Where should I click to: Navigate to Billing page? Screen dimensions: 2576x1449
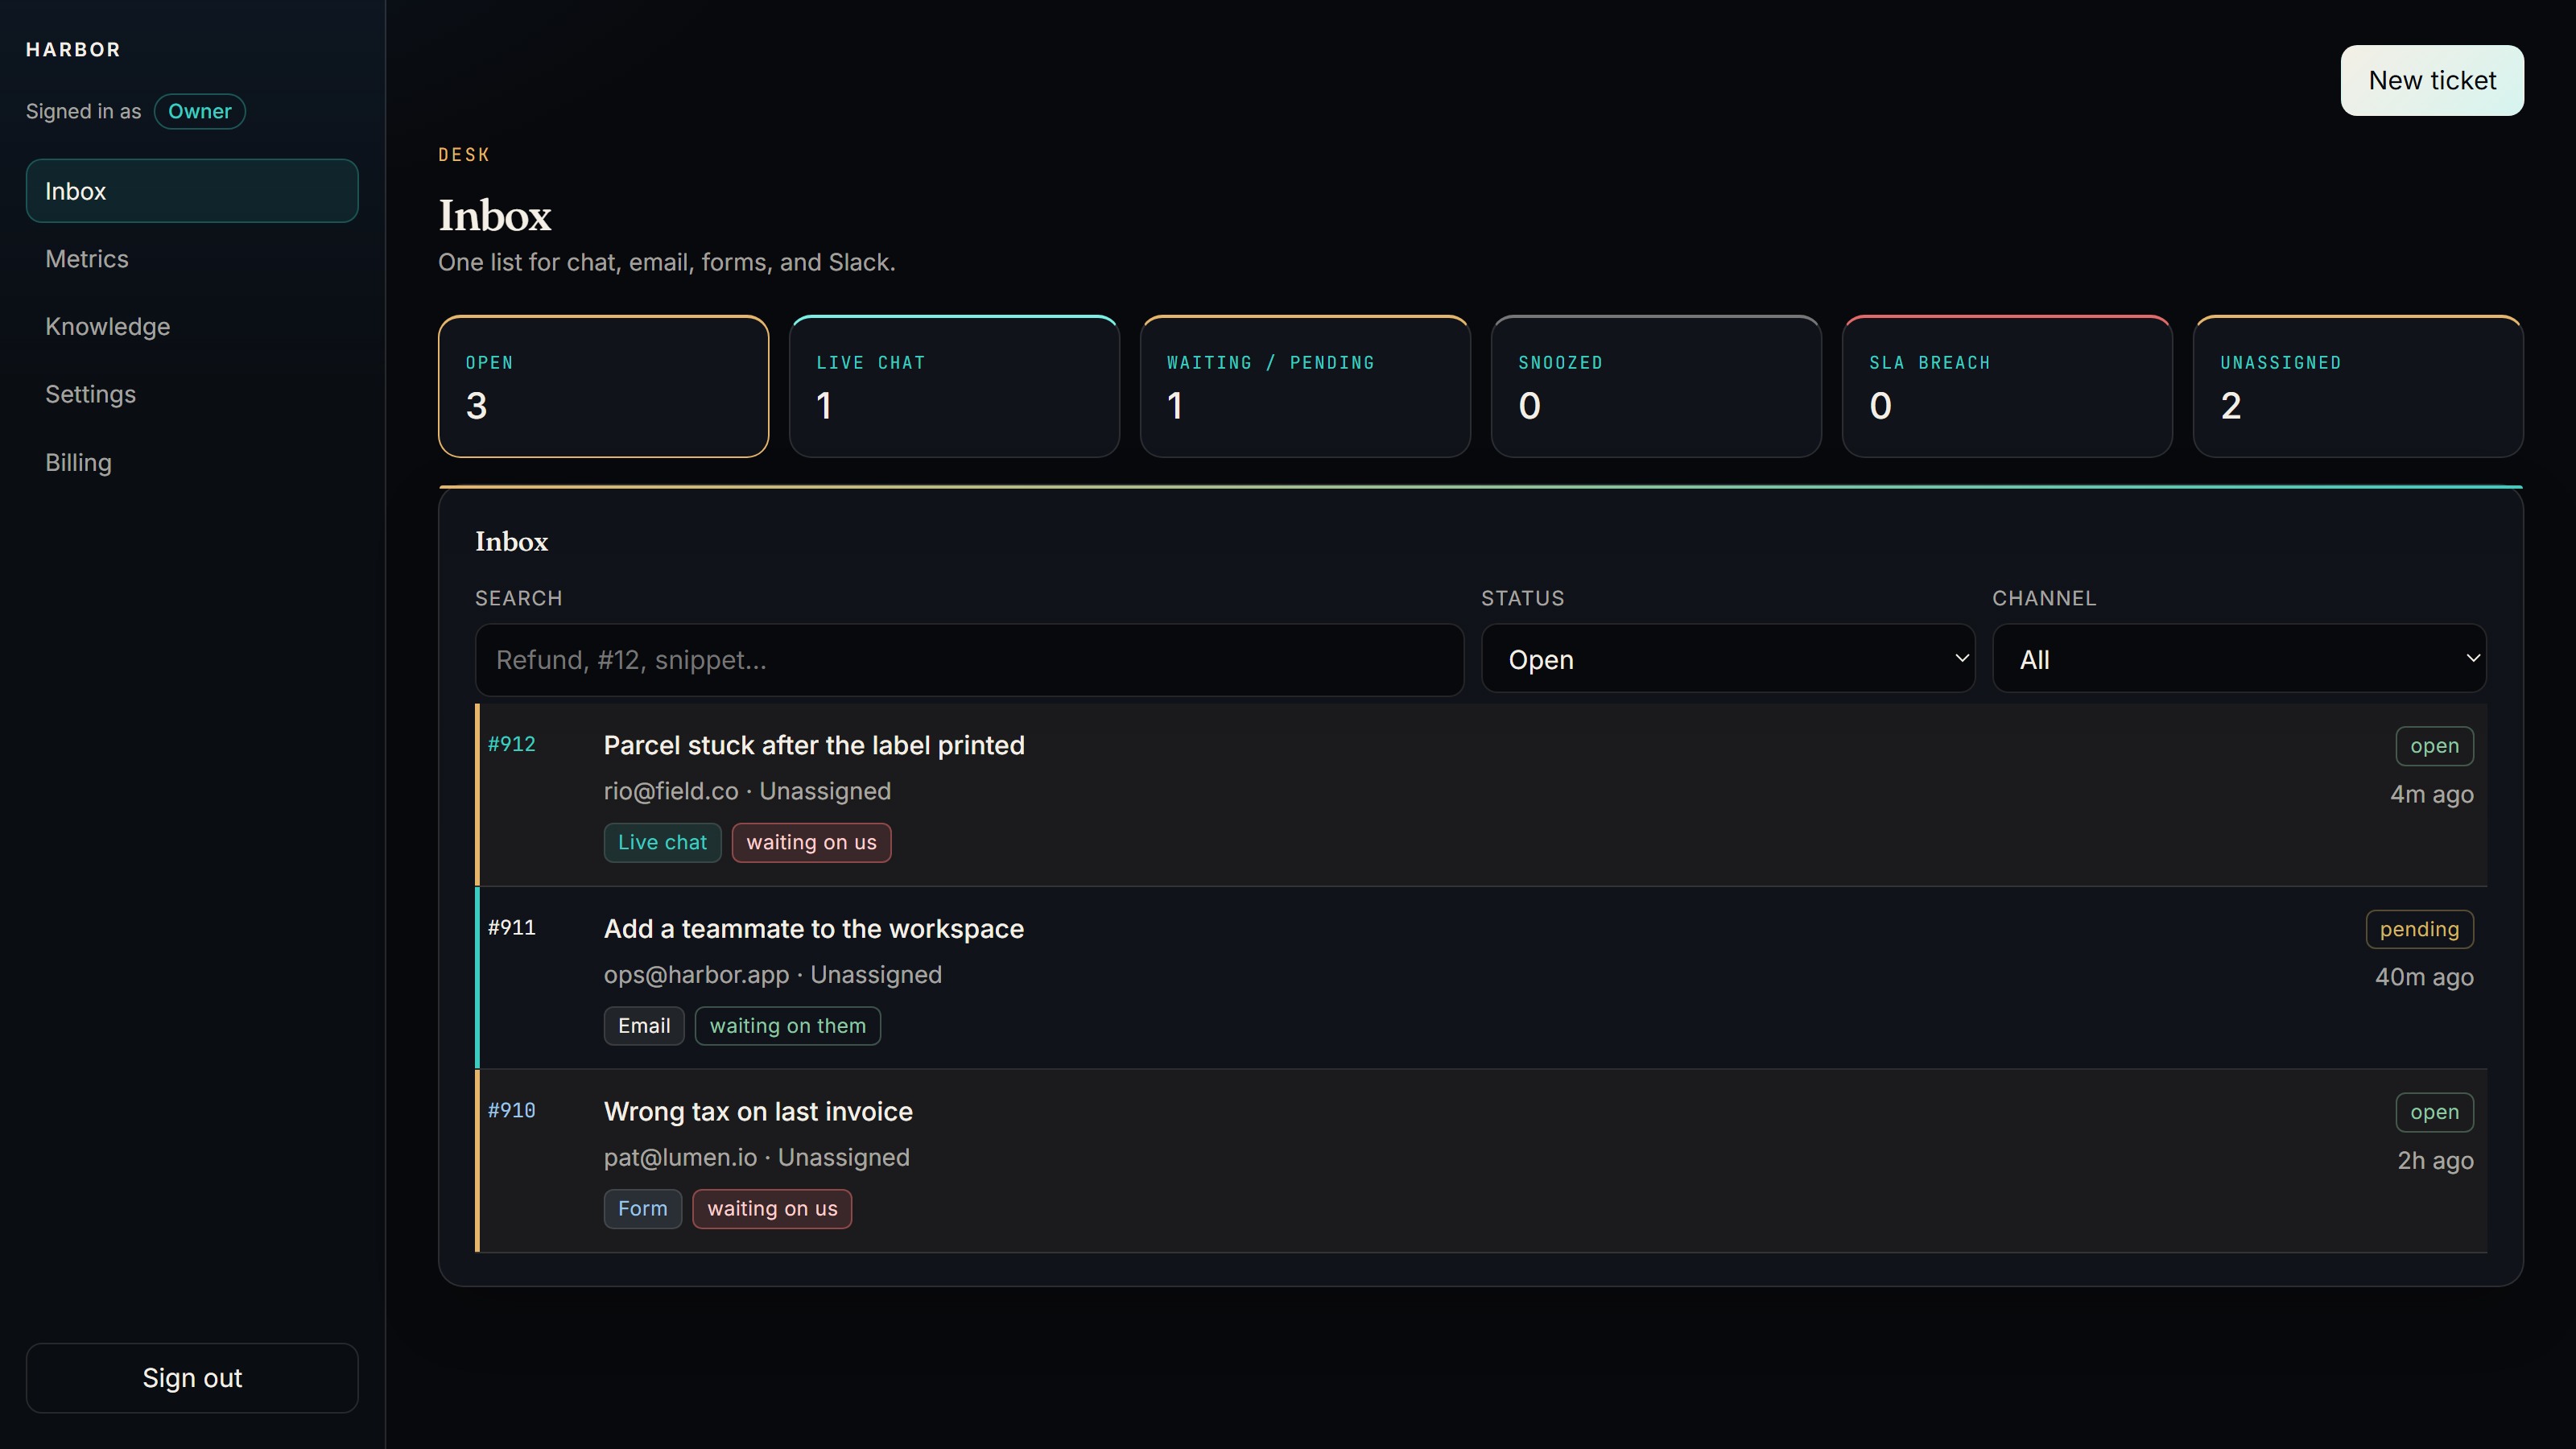[191, 462]
